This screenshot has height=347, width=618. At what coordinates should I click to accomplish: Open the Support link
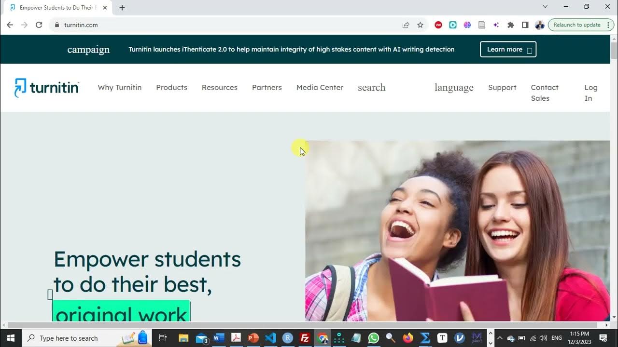[502, 87]
